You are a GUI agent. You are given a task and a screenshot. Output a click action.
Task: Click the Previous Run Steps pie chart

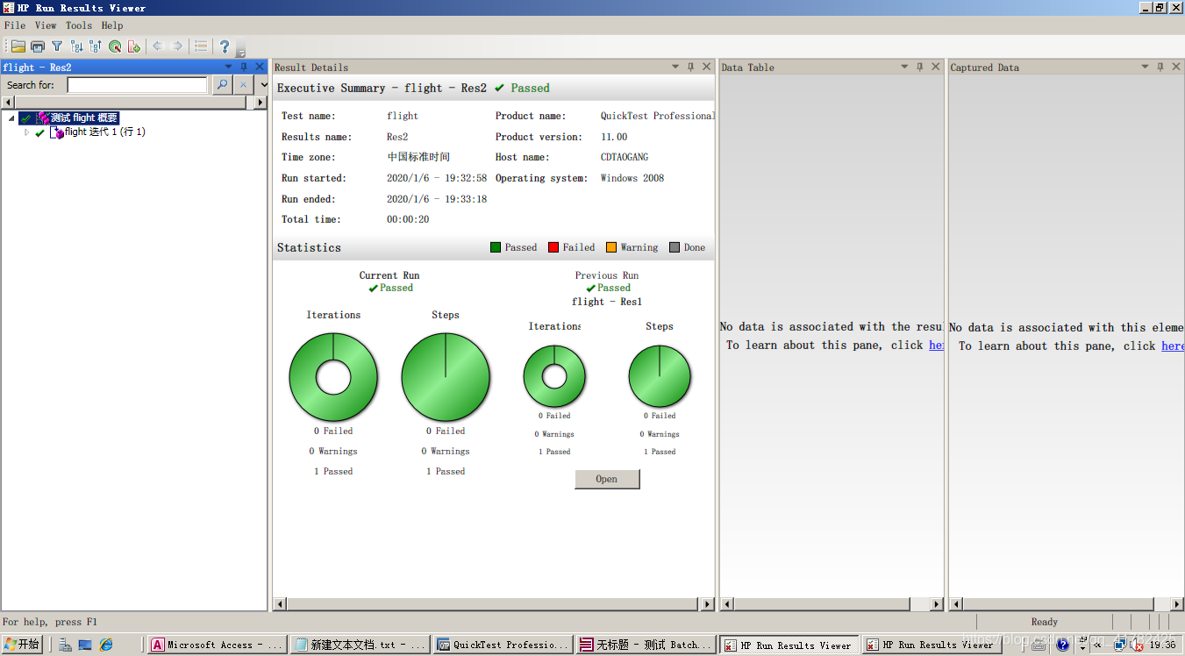(660, 376)
